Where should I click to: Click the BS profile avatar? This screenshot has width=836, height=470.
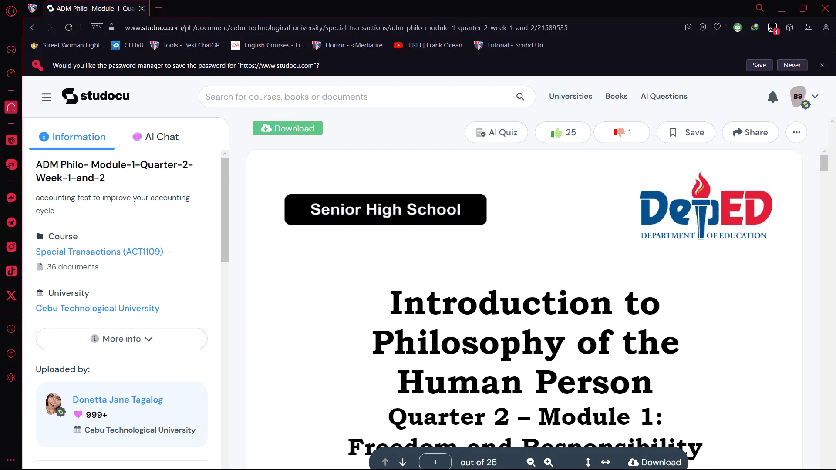point(798,97)
